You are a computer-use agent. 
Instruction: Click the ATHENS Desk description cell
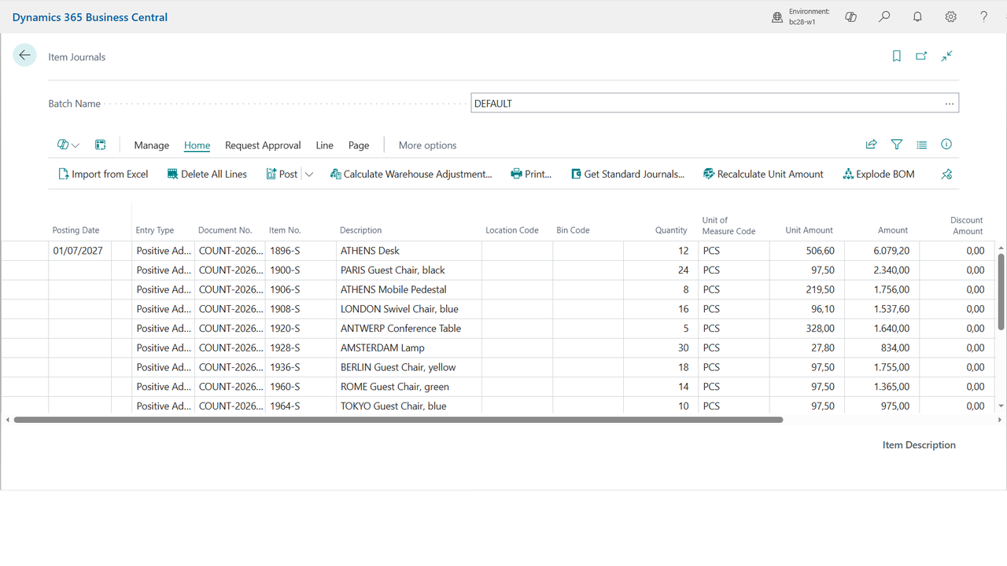point(408,251)
